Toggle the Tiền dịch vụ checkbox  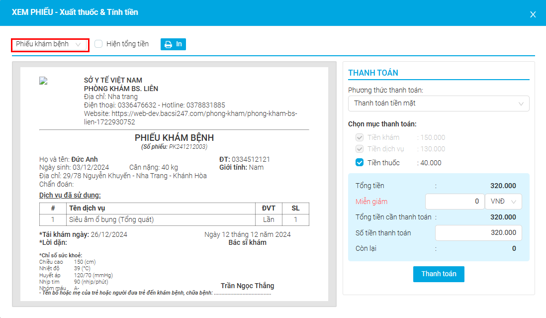[x=360, y=149]
